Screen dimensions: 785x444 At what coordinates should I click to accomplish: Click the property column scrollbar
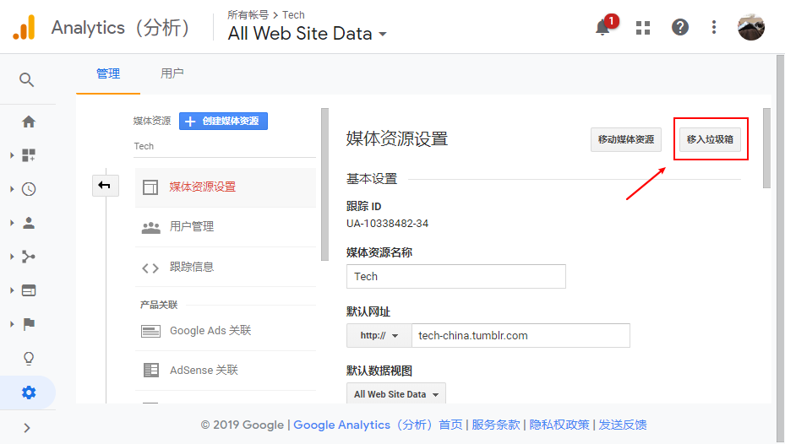click(x=325, y=184)
